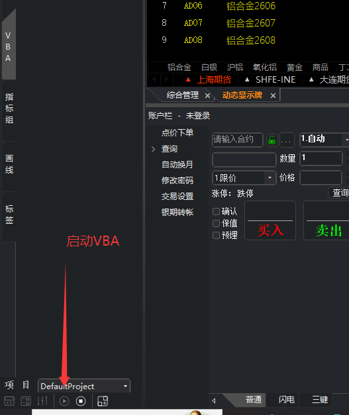349x415 pixels.
Task: Open 自动换月 in the account menu
Action: 177,165
